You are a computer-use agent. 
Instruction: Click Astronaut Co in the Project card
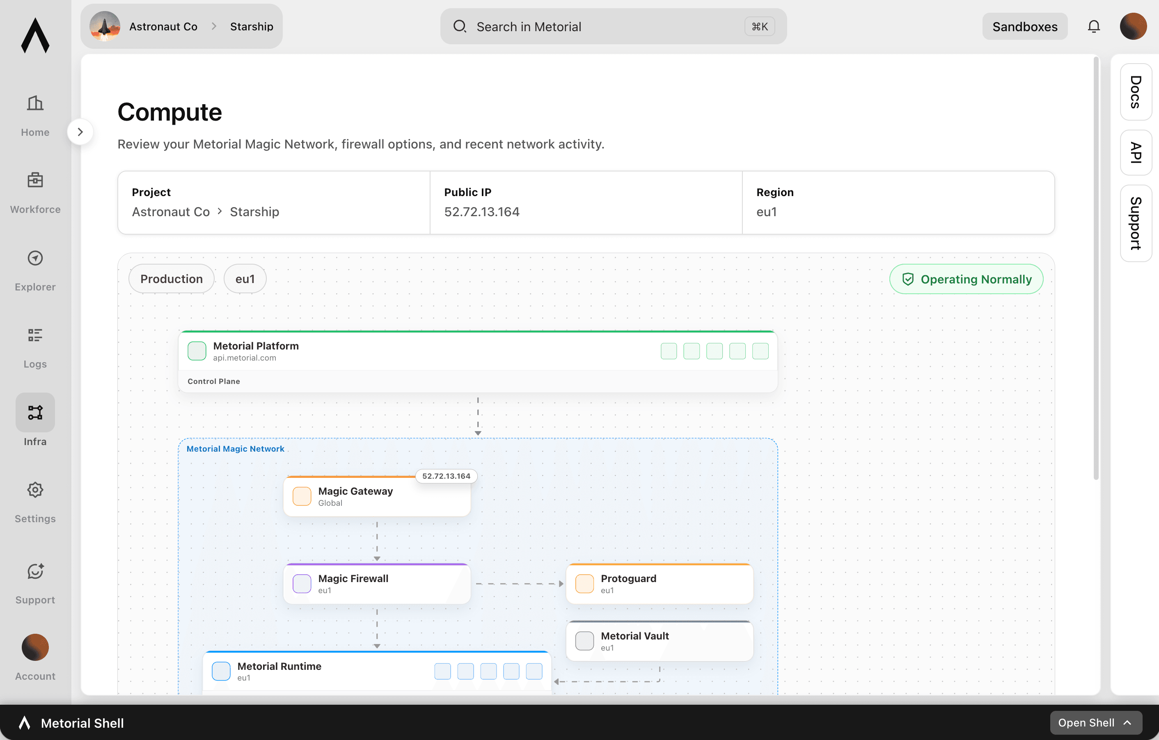[171, 212]
